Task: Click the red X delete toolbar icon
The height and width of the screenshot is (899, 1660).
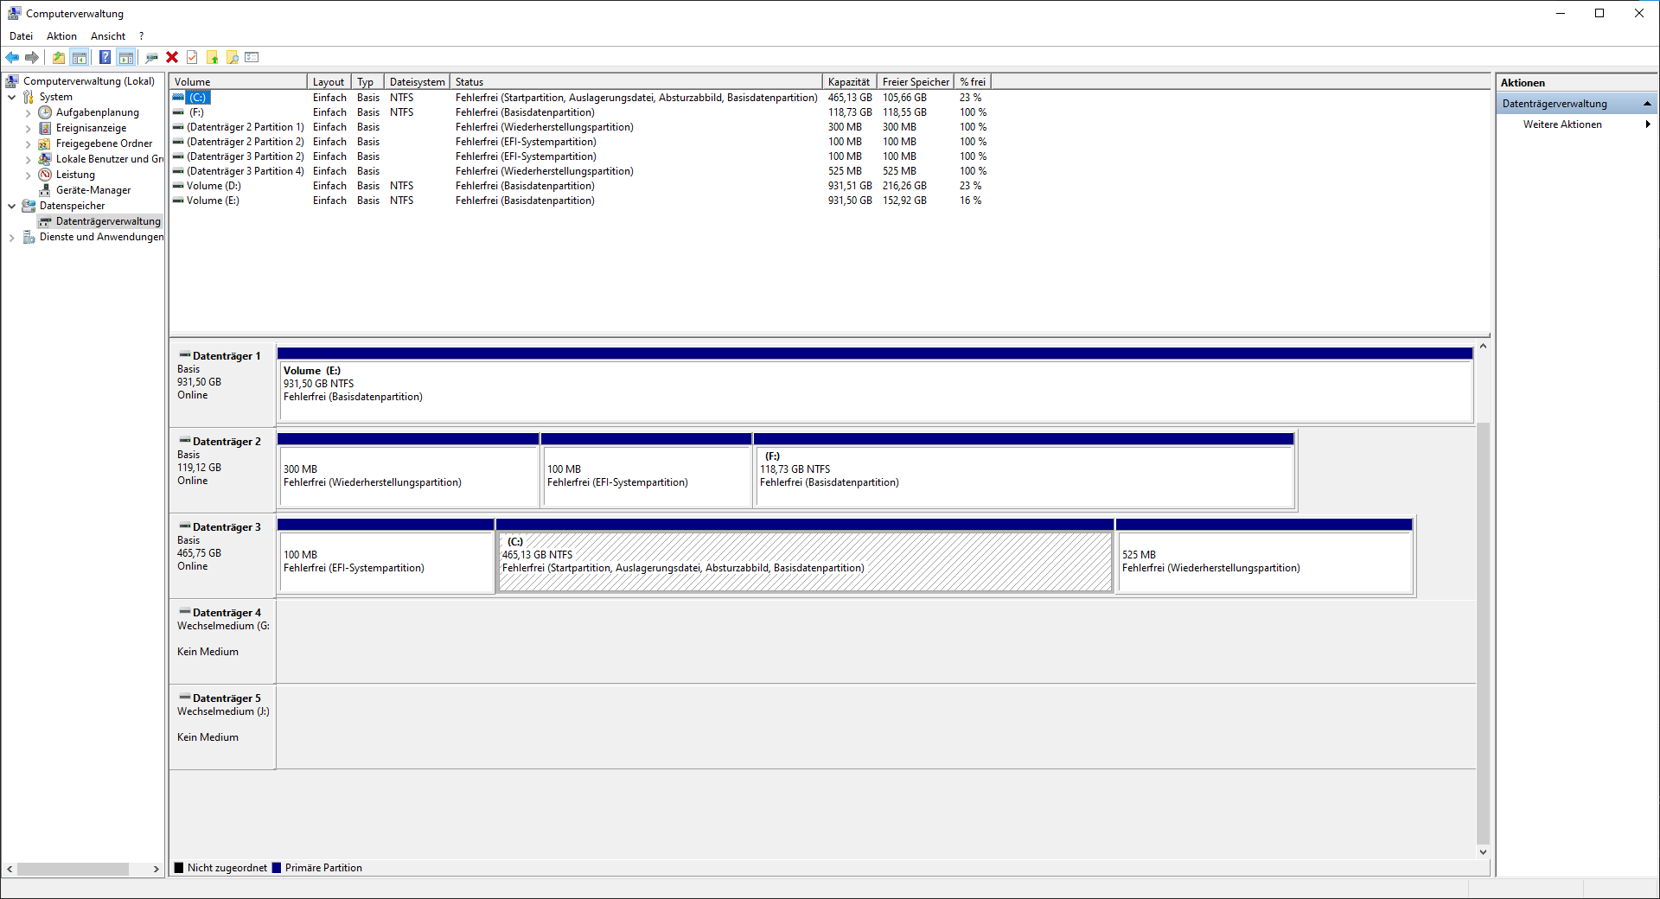Action: 172,58
